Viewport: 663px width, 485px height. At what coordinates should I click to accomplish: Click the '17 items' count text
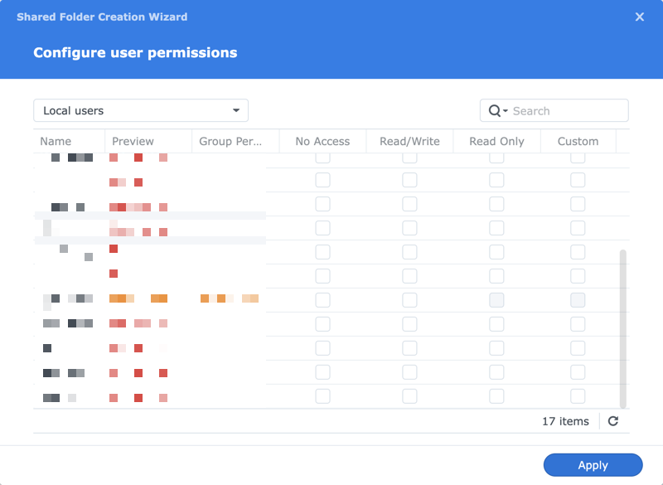tap(565, 421)
